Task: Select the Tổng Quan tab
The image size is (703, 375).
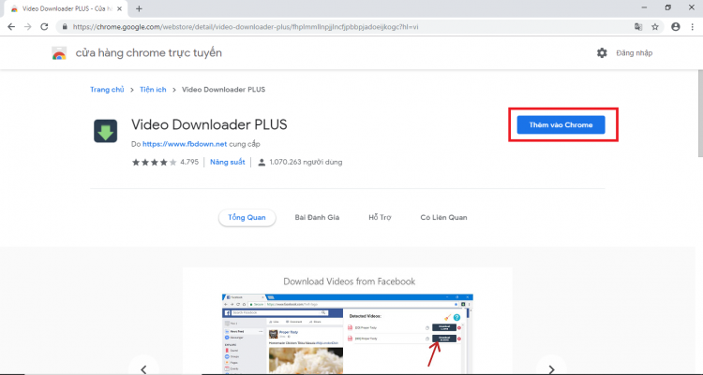Action: tap(247, 218)
